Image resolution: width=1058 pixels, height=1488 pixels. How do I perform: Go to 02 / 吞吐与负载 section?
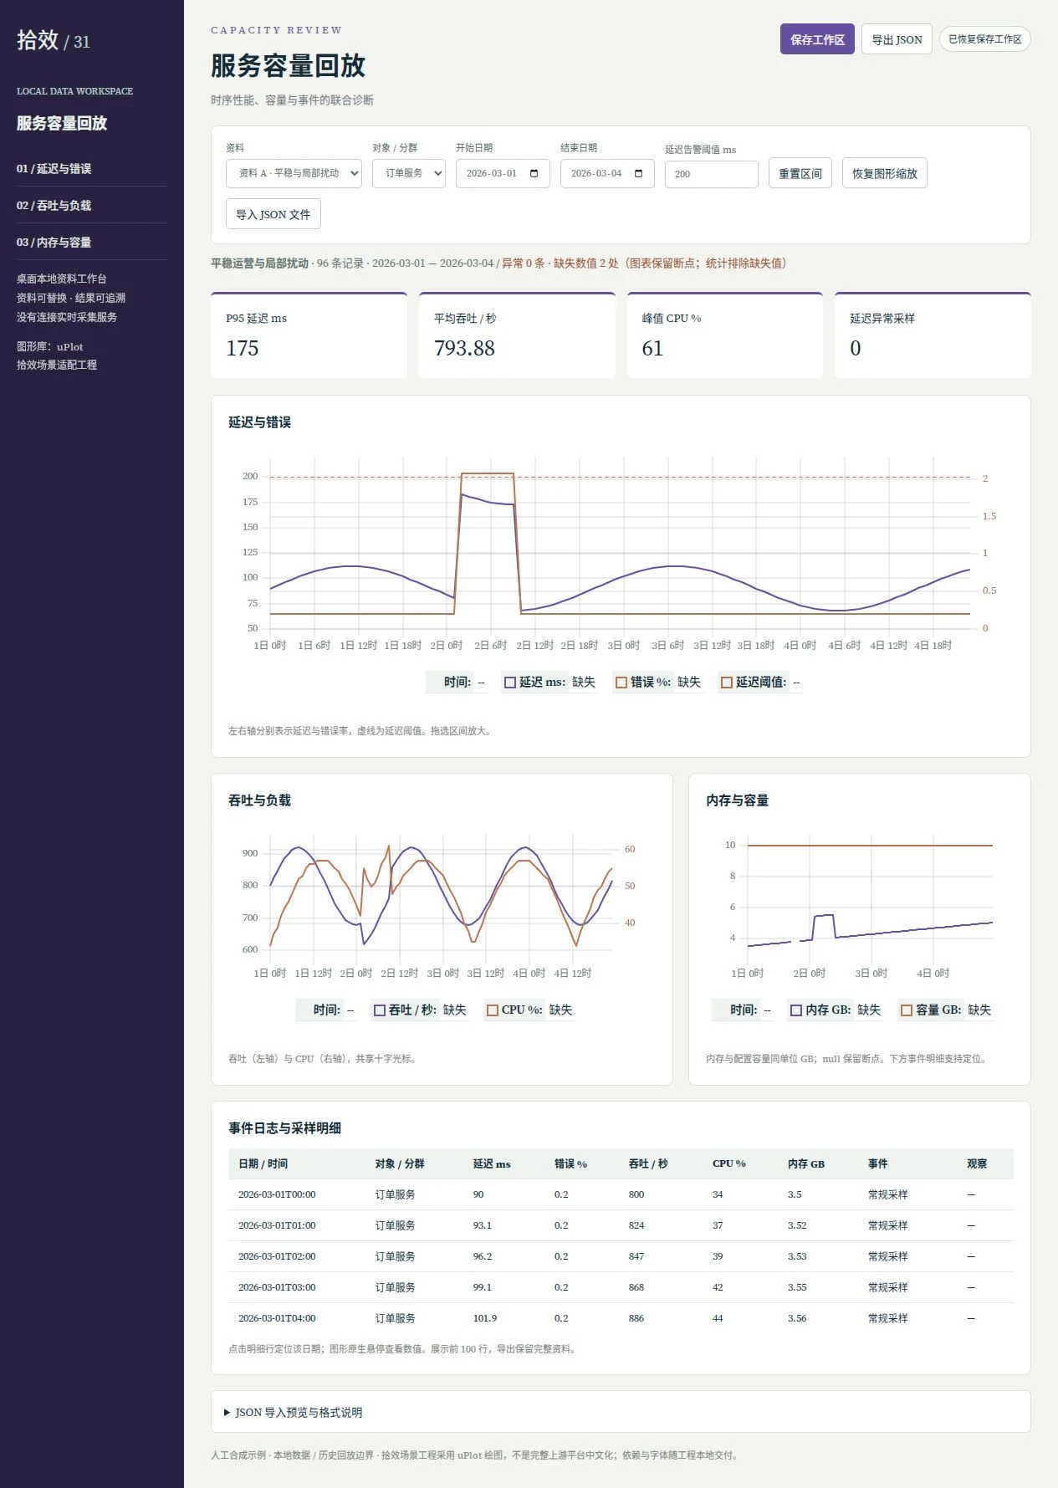pyautogui.click(x=92, y=205)
